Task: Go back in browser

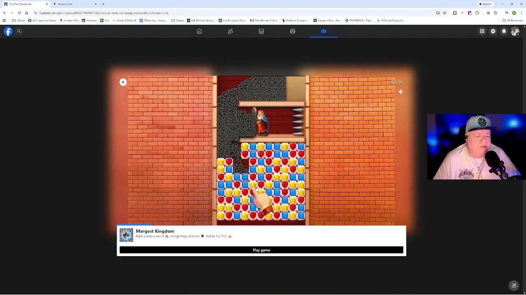Action: point(5,13)
